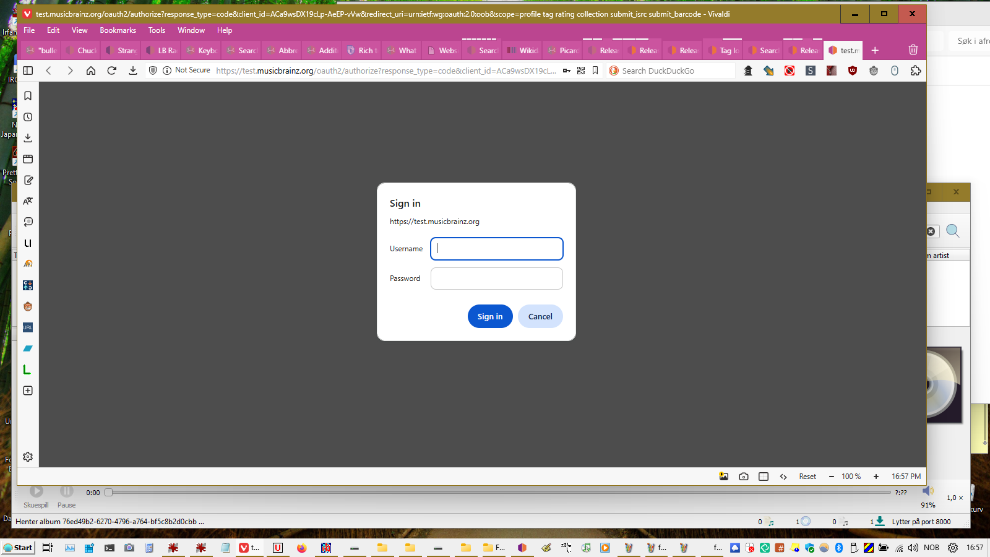This screenshot has width=990, height=557.
Task: Toggle images and animations in status bar
Action: coord(723,477)
